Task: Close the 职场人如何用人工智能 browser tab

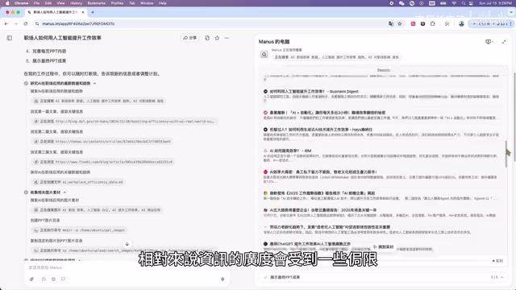Action: click(x=83, y=12)
